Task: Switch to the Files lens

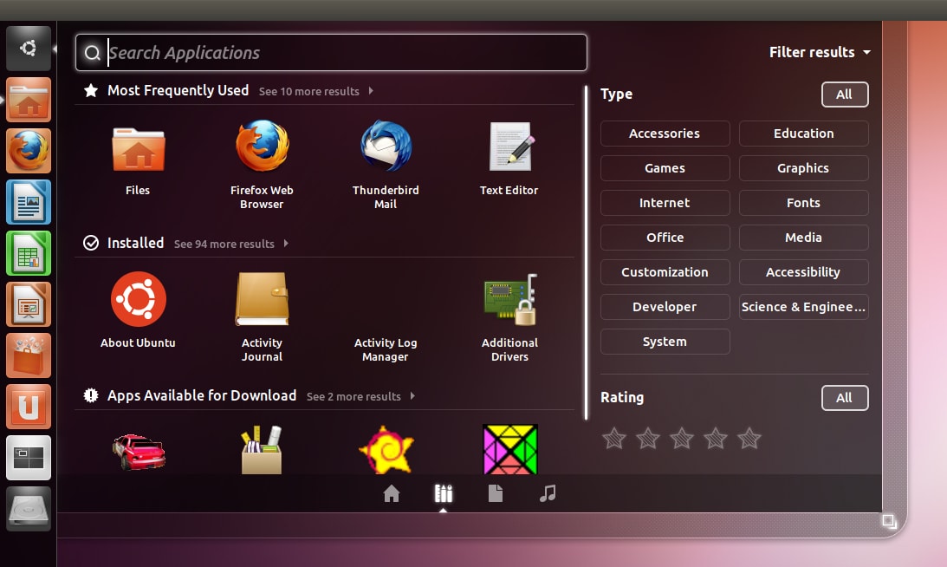Action: click(496, 494)
